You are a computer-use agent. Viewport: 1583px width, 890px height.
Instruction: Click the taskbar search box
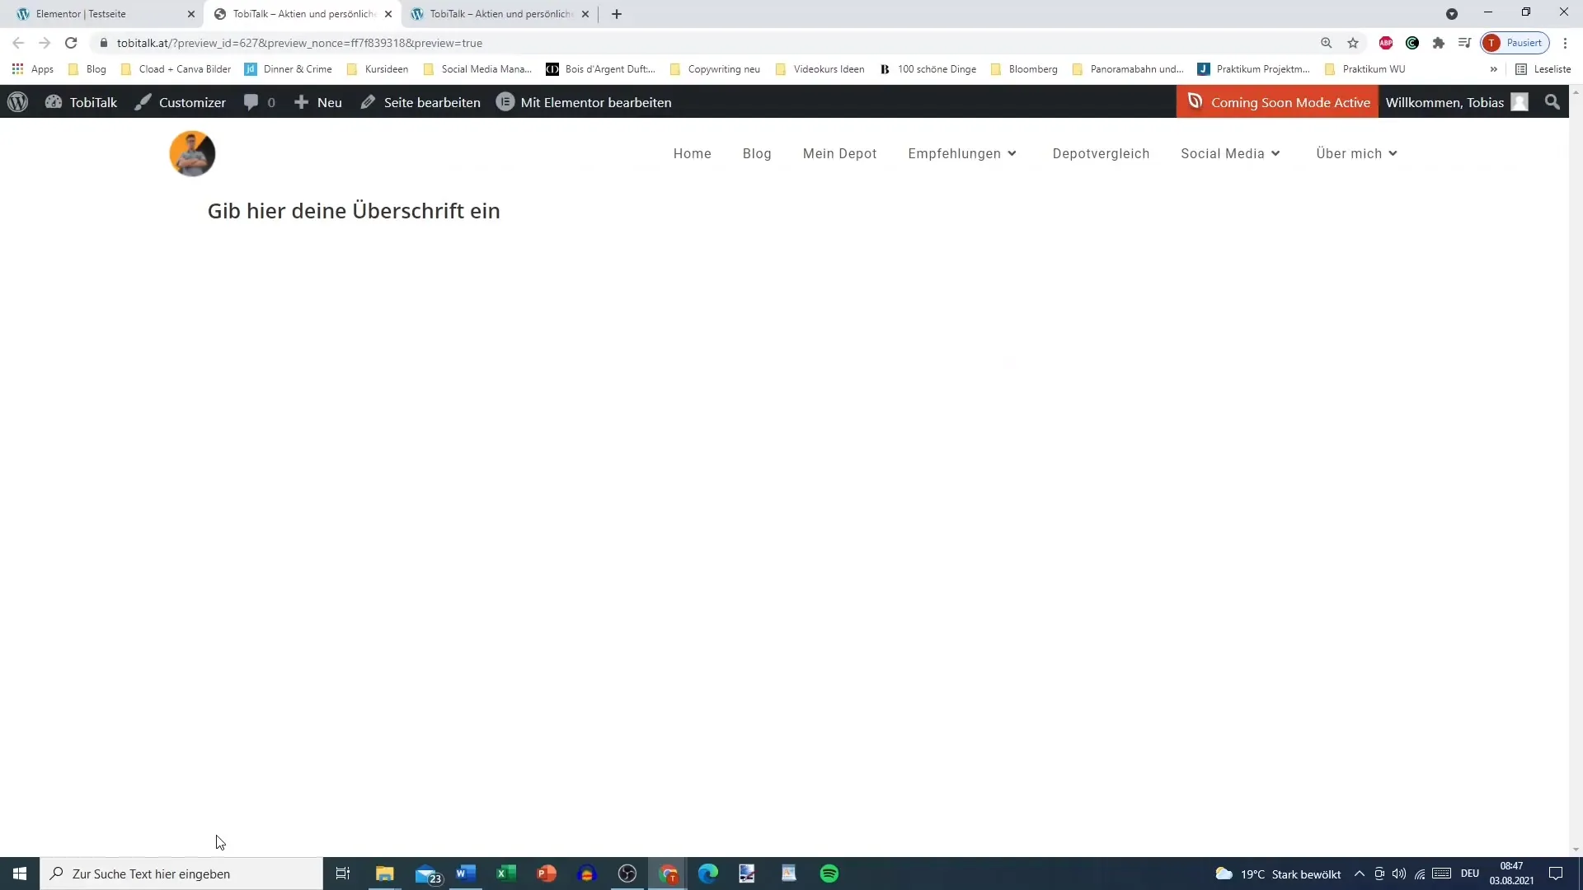(x=181, y=874)
